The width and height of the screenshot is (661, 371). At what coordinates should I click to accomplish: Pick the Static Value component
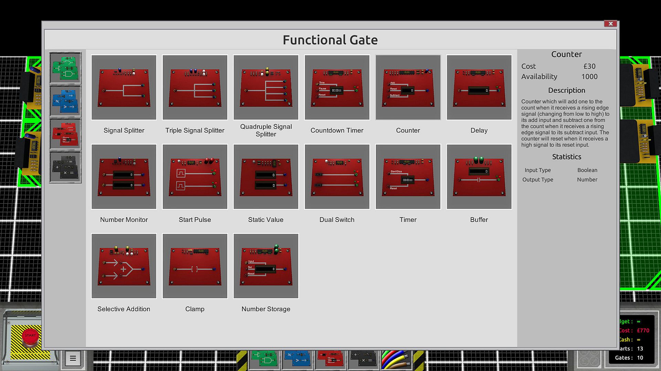[x=266, y=177]
